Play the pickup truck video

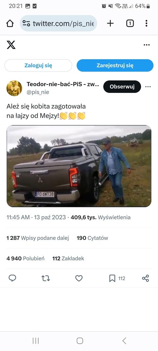79,166
